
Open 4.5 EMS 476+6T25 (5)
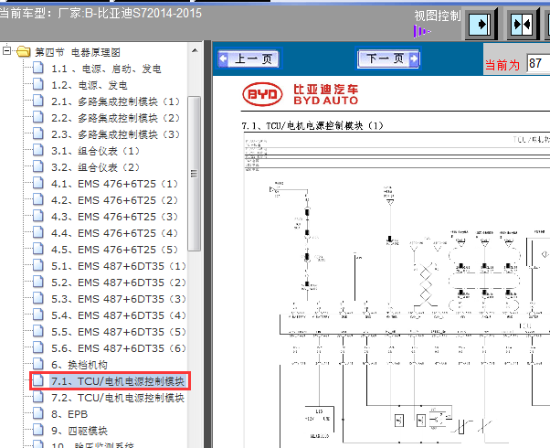115,250
